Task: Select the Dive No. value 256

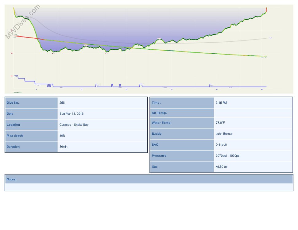Action: pyautogui.click(x=62, y=103)
